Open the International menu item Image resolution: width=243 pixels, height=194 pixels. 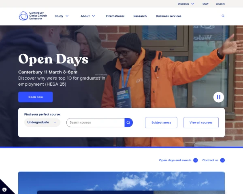(115, 16)
